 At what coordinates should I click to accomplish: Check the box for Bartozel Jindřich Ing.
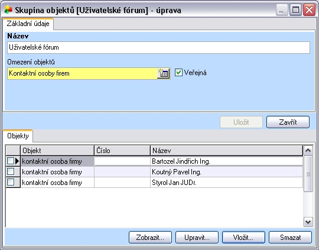click(11, 161)
